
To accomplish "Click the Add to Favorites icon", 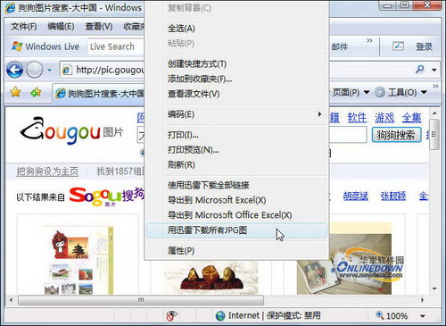I will click(x=36, y=92).
